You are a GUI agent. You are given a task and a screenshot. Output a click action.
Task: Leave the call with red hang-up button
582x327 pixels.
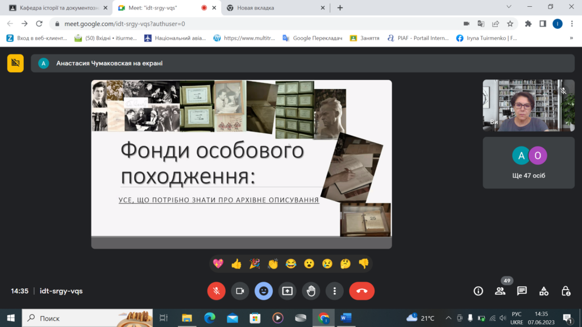click(x=362, y=291)
